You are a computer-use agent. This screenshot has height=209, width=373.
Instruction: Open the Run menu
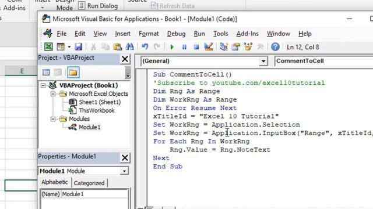(199, 34)
